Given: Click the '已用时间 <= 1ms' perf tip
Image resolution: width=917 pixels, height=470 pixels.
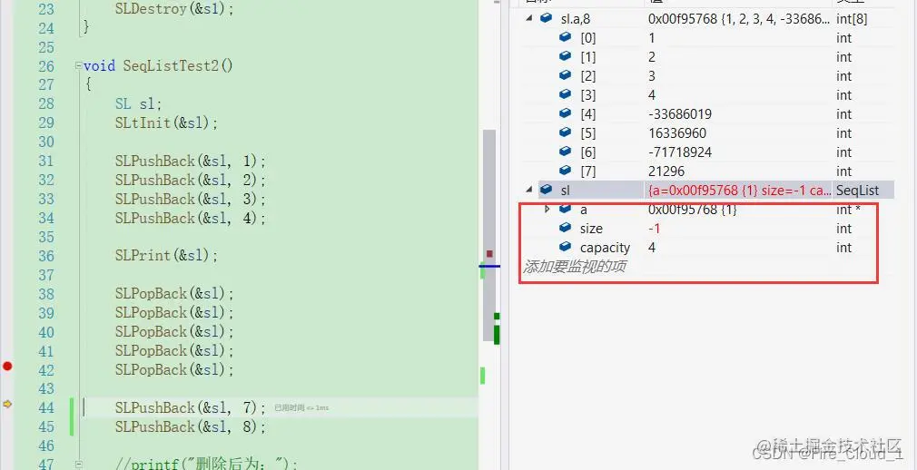Looking at the screenshot, I should (301, 407).
